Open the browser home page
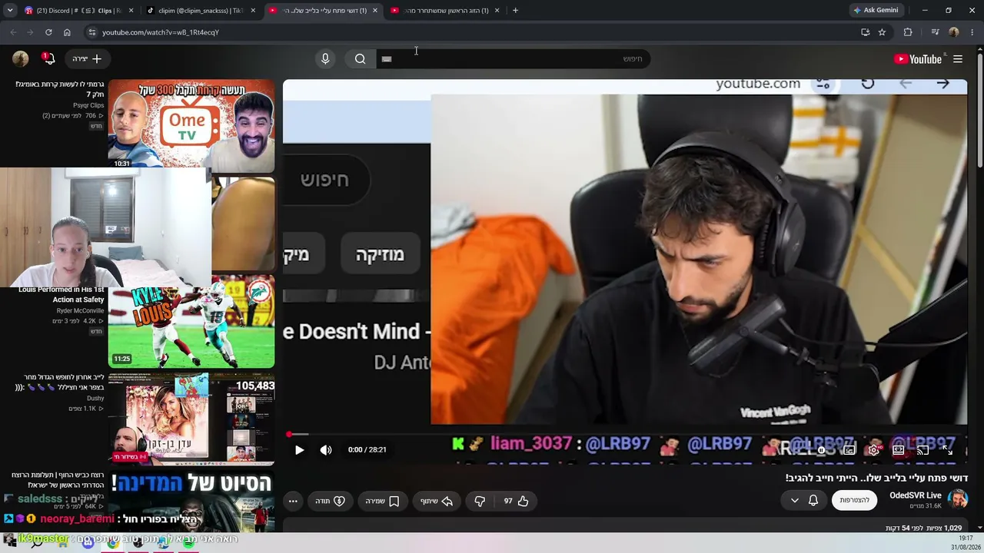Screen dimensions: 984x553 coord(67,32)
